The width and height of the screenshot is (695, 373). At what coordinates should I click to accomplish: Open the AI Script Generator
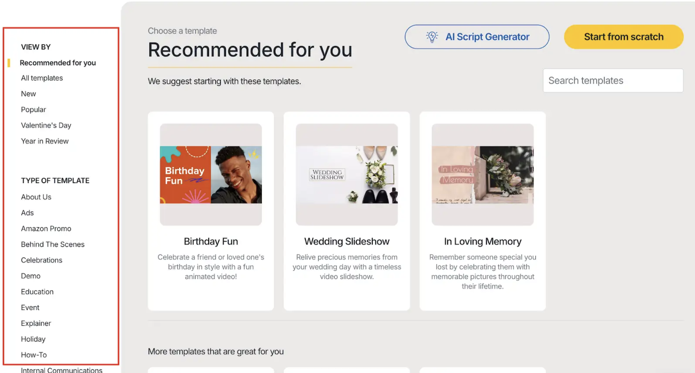(x=477, y=37)
